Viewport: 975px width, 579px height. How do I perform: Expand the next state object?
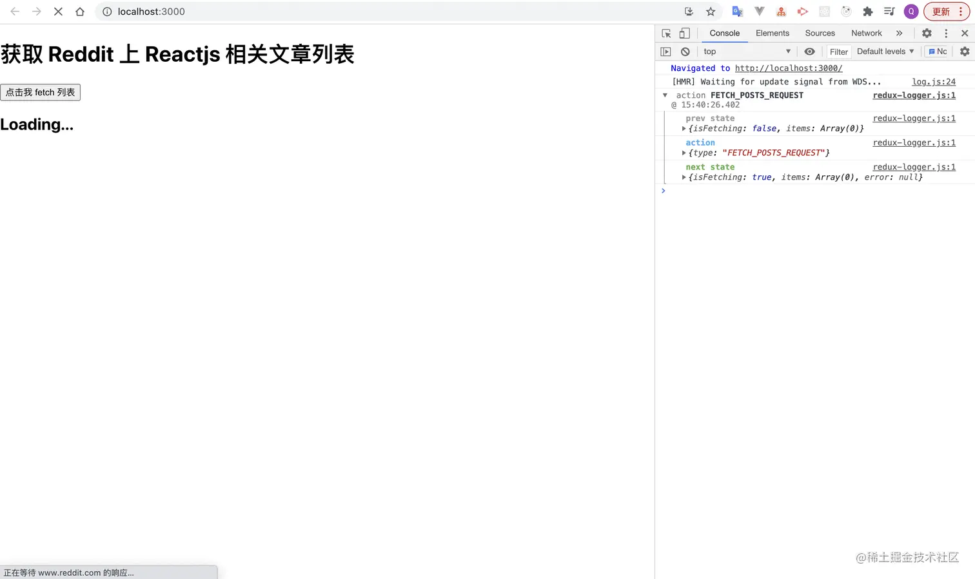[684, 178]
